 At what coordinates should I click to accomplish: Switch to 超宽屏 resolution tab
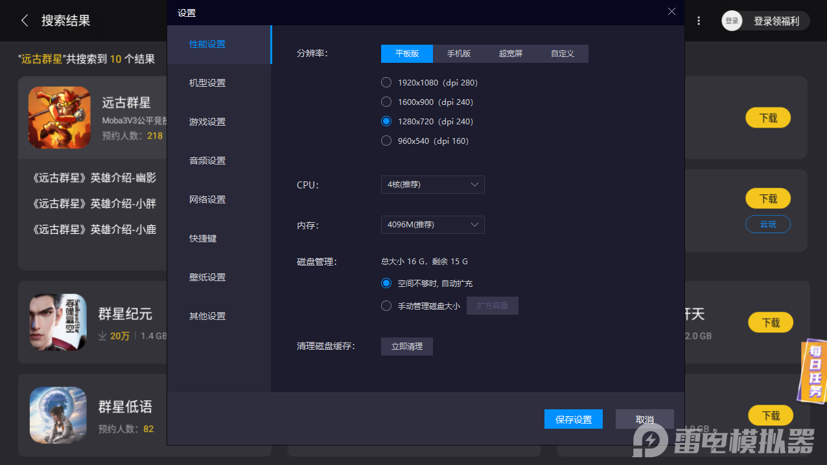[511, 54]
